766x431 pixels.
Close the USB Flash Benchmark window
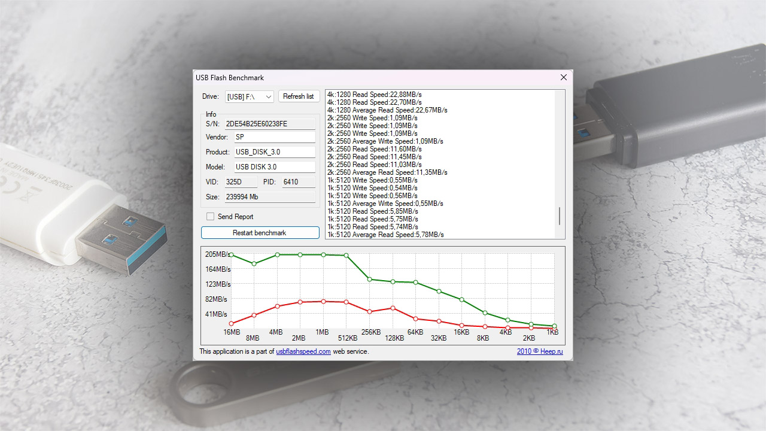point(563,78)
